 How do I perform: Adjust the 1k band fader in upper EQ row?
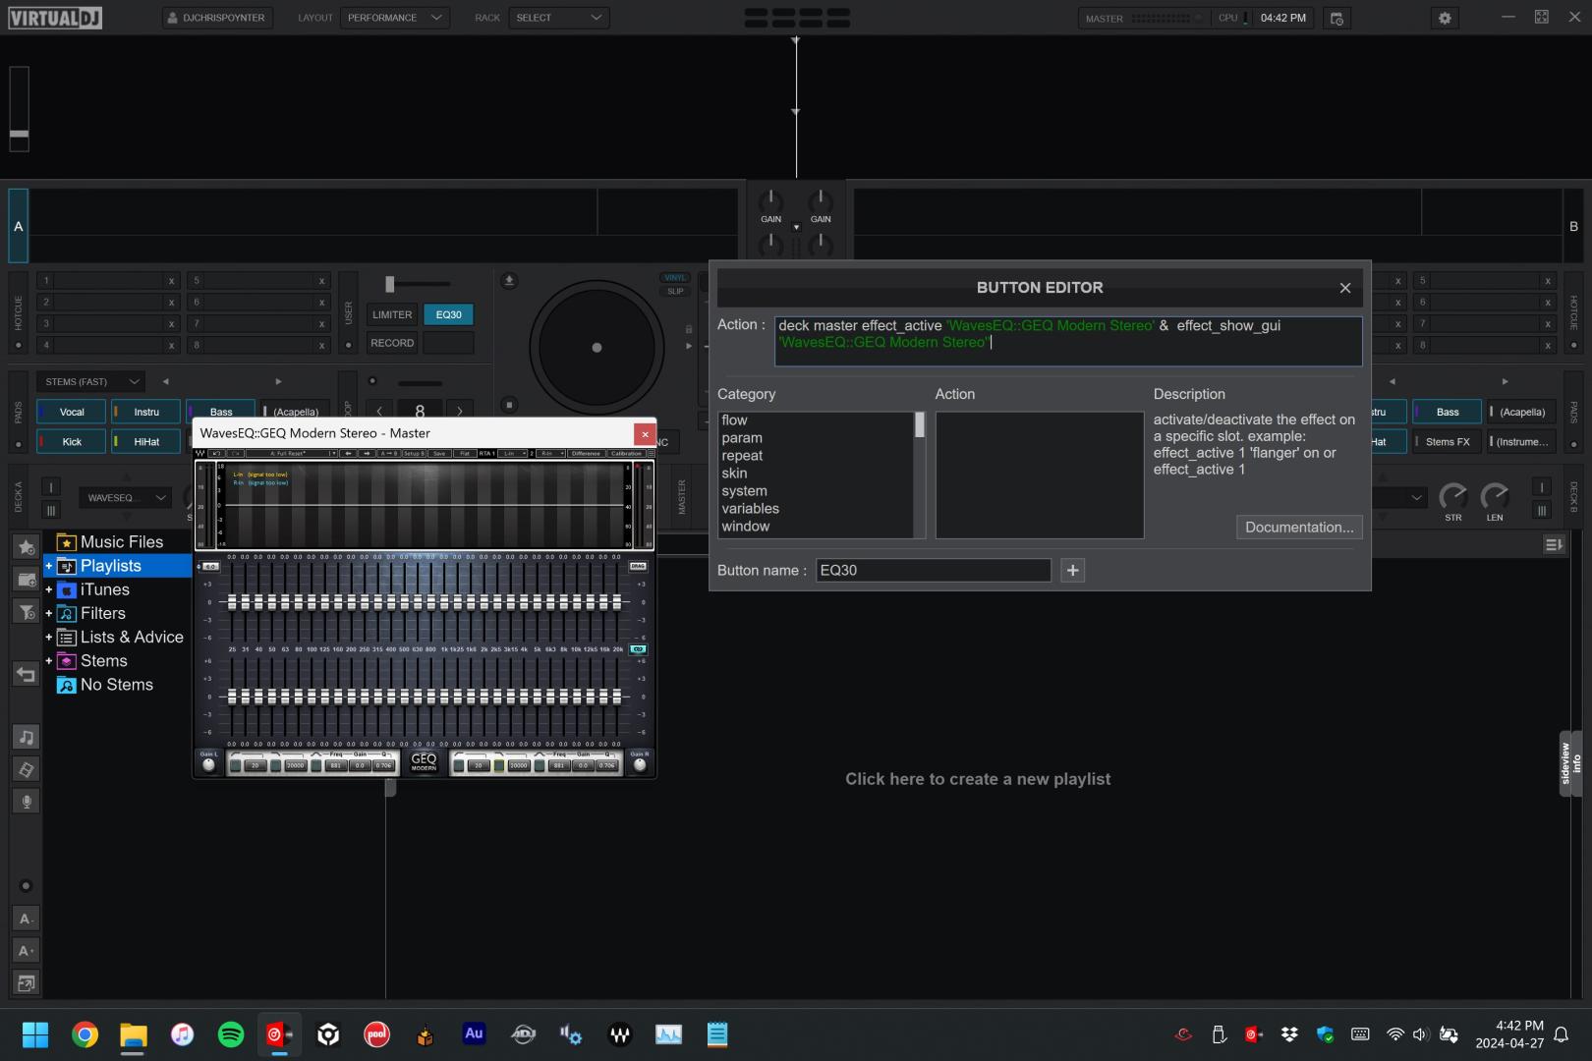[444, 602]
